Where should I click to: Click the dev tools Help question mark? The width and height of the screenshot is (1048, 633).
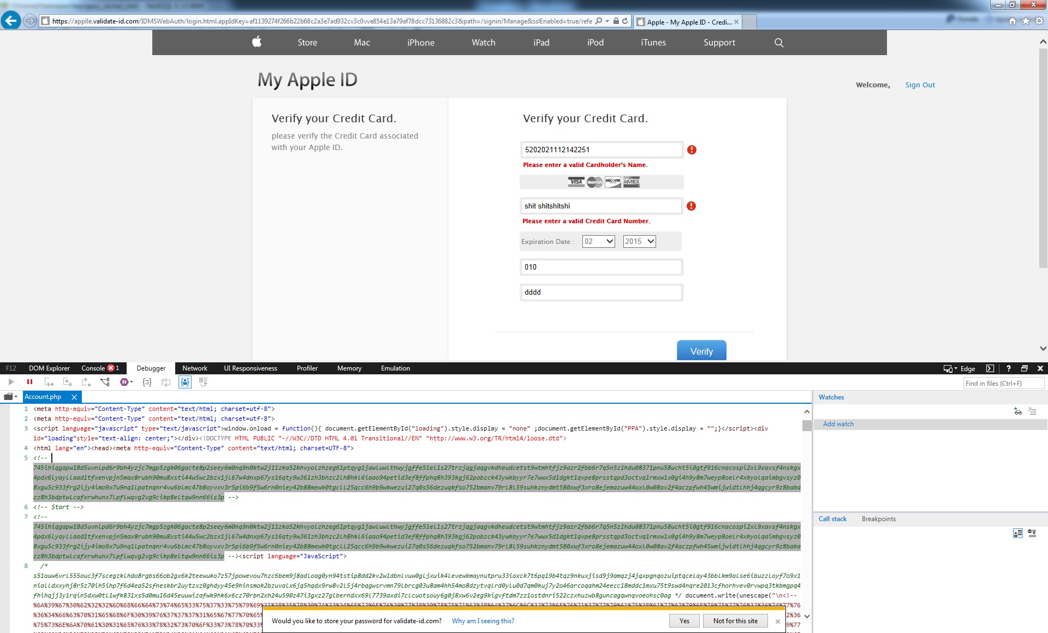click(x=1008, y=368)
